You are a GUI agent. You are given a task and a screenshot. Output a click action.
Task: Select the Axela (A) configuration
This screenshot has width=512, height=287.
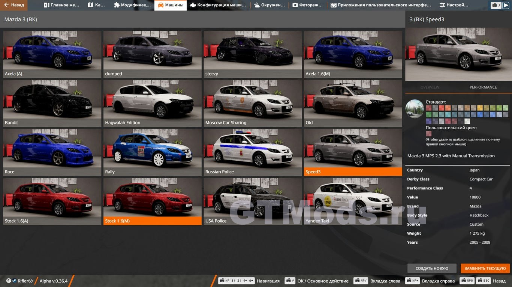(x=52, y=54)
